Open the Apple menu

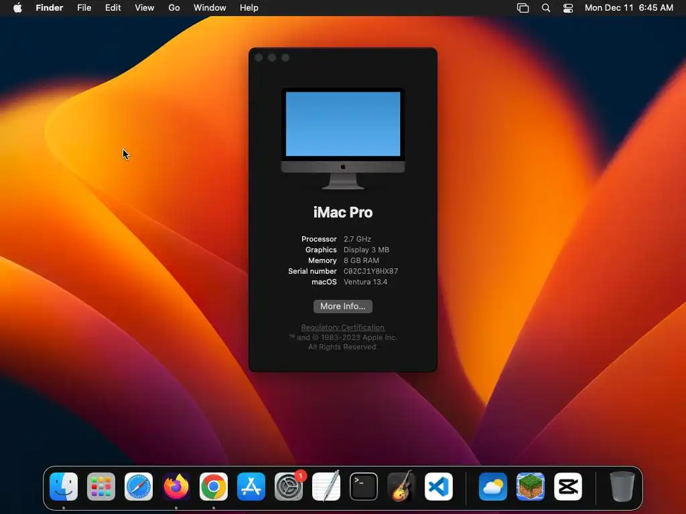[x=17, y=7]
